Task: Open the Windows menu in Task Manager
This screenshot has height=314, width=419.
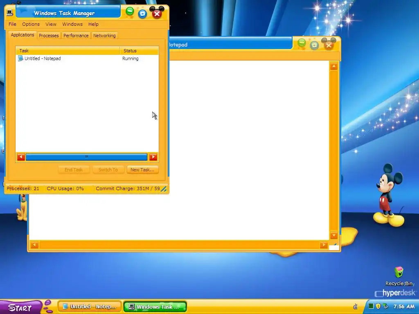Action: [72, 24]
